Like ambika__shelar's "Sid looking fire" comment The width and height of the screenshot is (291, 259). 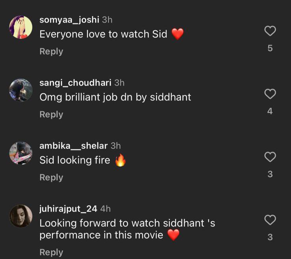[270, 157]
